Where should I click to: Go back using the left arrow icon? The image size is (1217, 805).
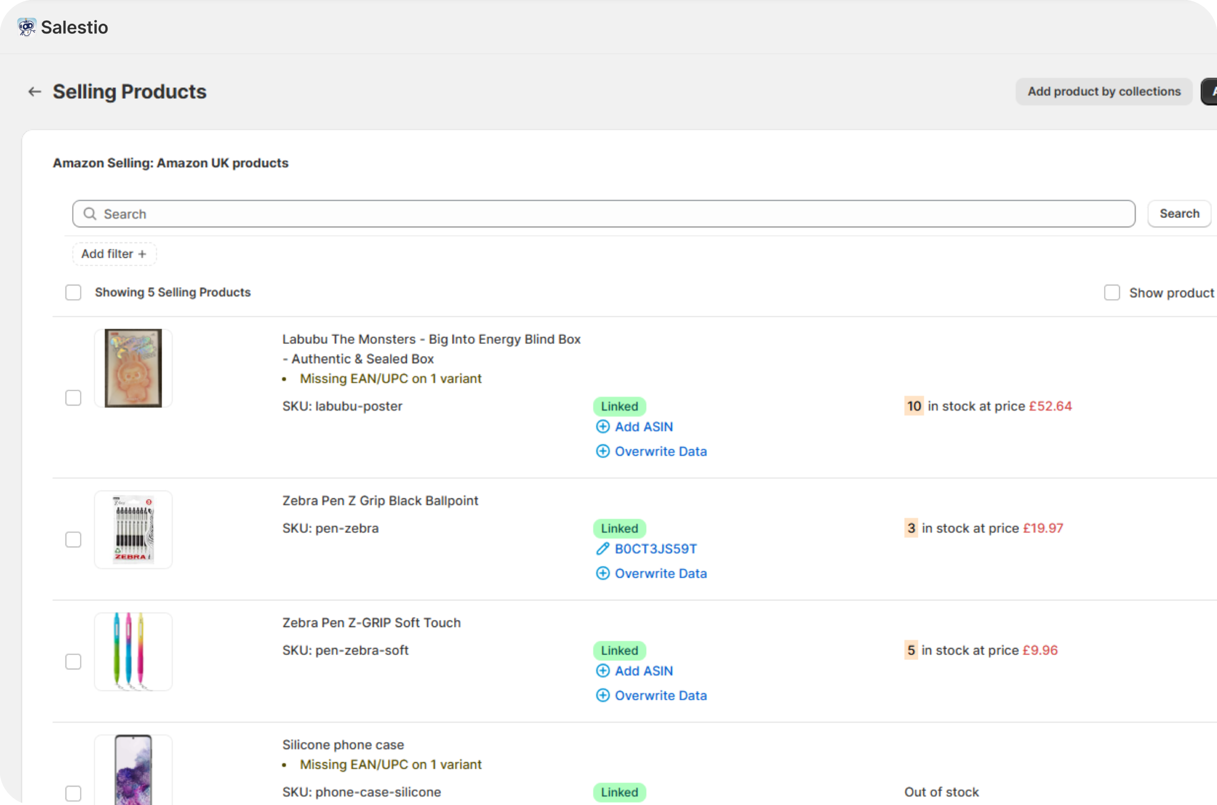tap(34, 92)
